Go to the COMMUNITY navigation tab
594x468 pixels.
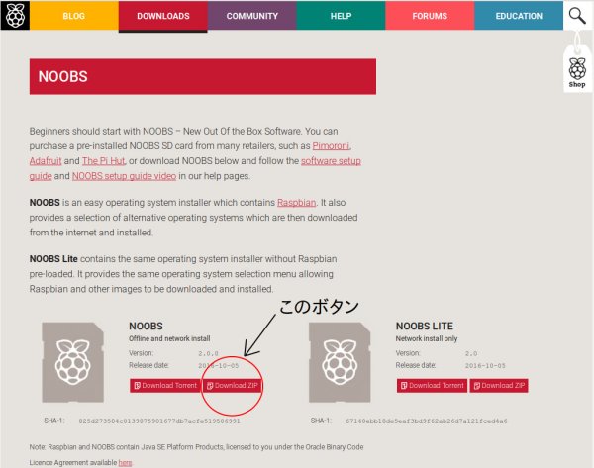251,16
